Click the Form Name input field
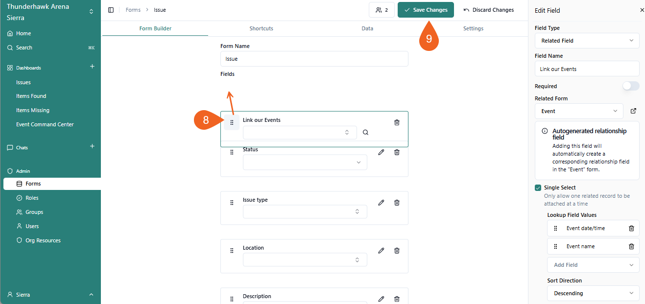Image resolution: width=645 pixels, height=304 pixels. point(314,59)
